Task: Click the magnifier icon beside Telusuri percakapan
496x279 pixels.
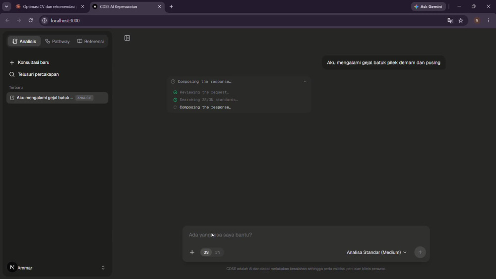Action: pyautogui.click(x=12, y=74)
